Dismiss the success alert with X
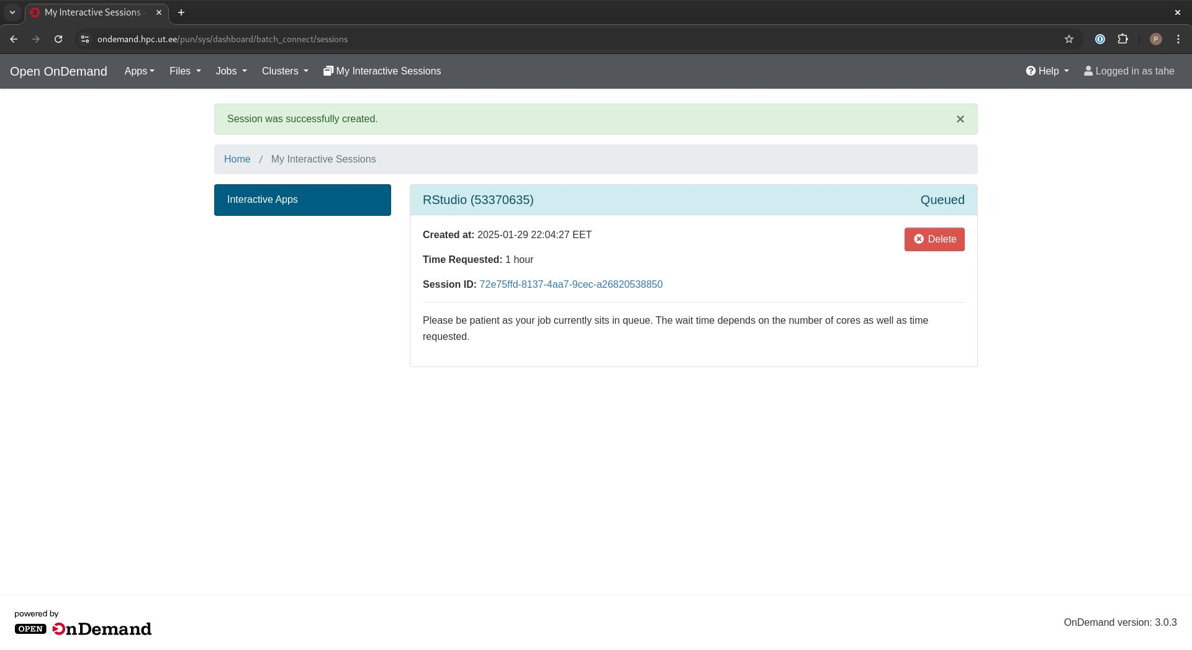 [960, 119]
